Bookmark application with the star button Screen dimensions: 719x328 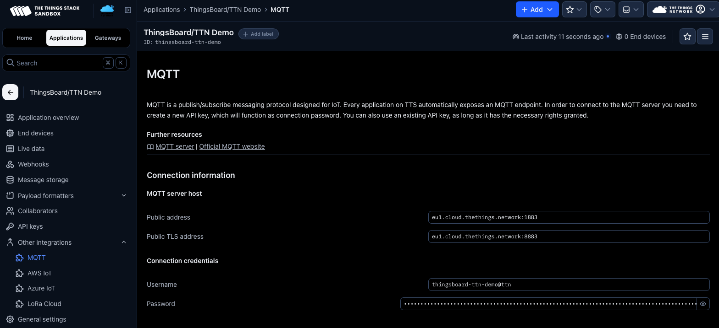click(687, 37)
